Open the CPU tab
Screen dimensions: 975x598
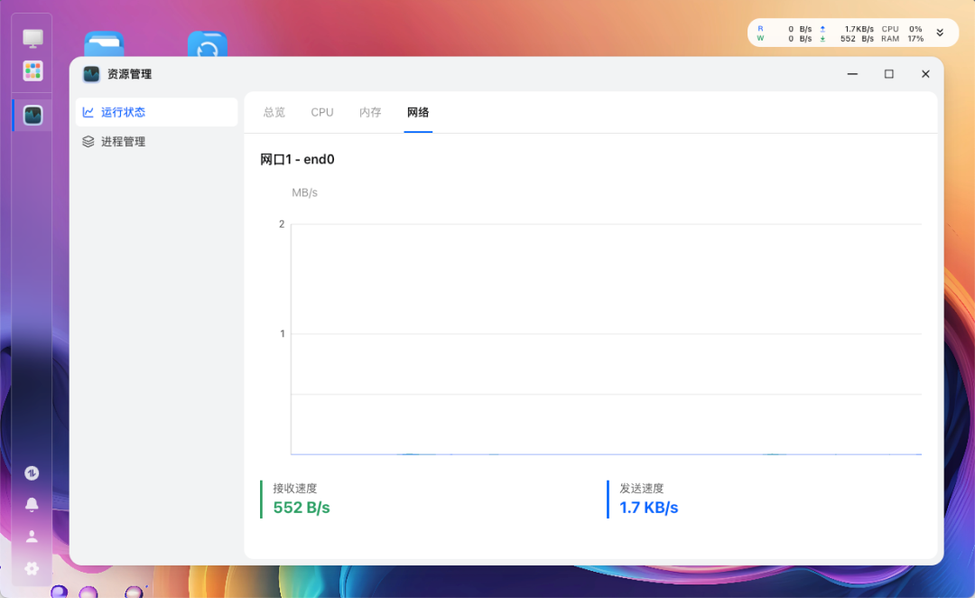tap(321, 112)
